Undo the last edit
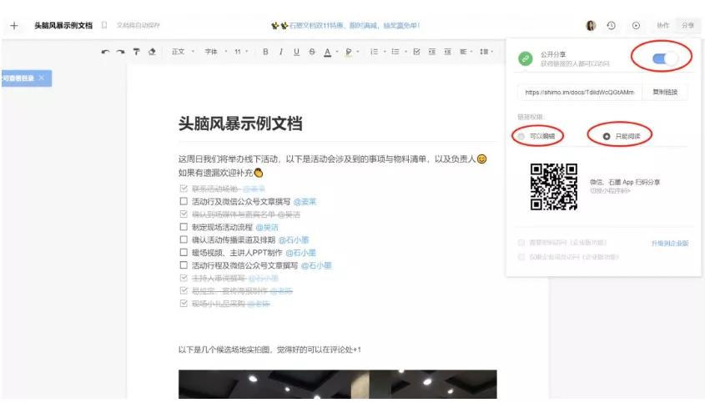The width and height of the screenshot is (705, 403). pos(105,53)
